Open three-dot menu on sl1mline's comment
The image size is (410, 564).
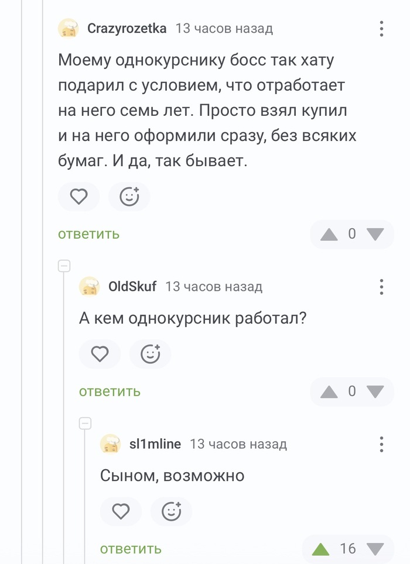point(381,444)
